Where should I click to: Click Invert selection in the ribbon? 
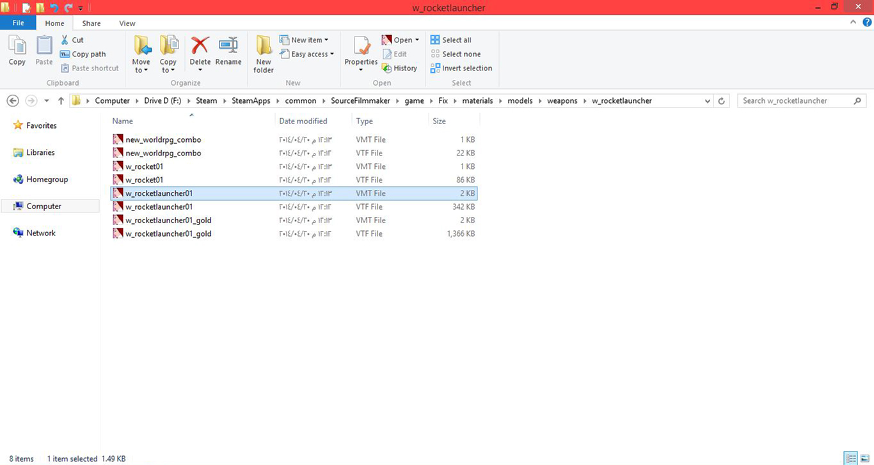pyautogui.click(x=461, y=68)
